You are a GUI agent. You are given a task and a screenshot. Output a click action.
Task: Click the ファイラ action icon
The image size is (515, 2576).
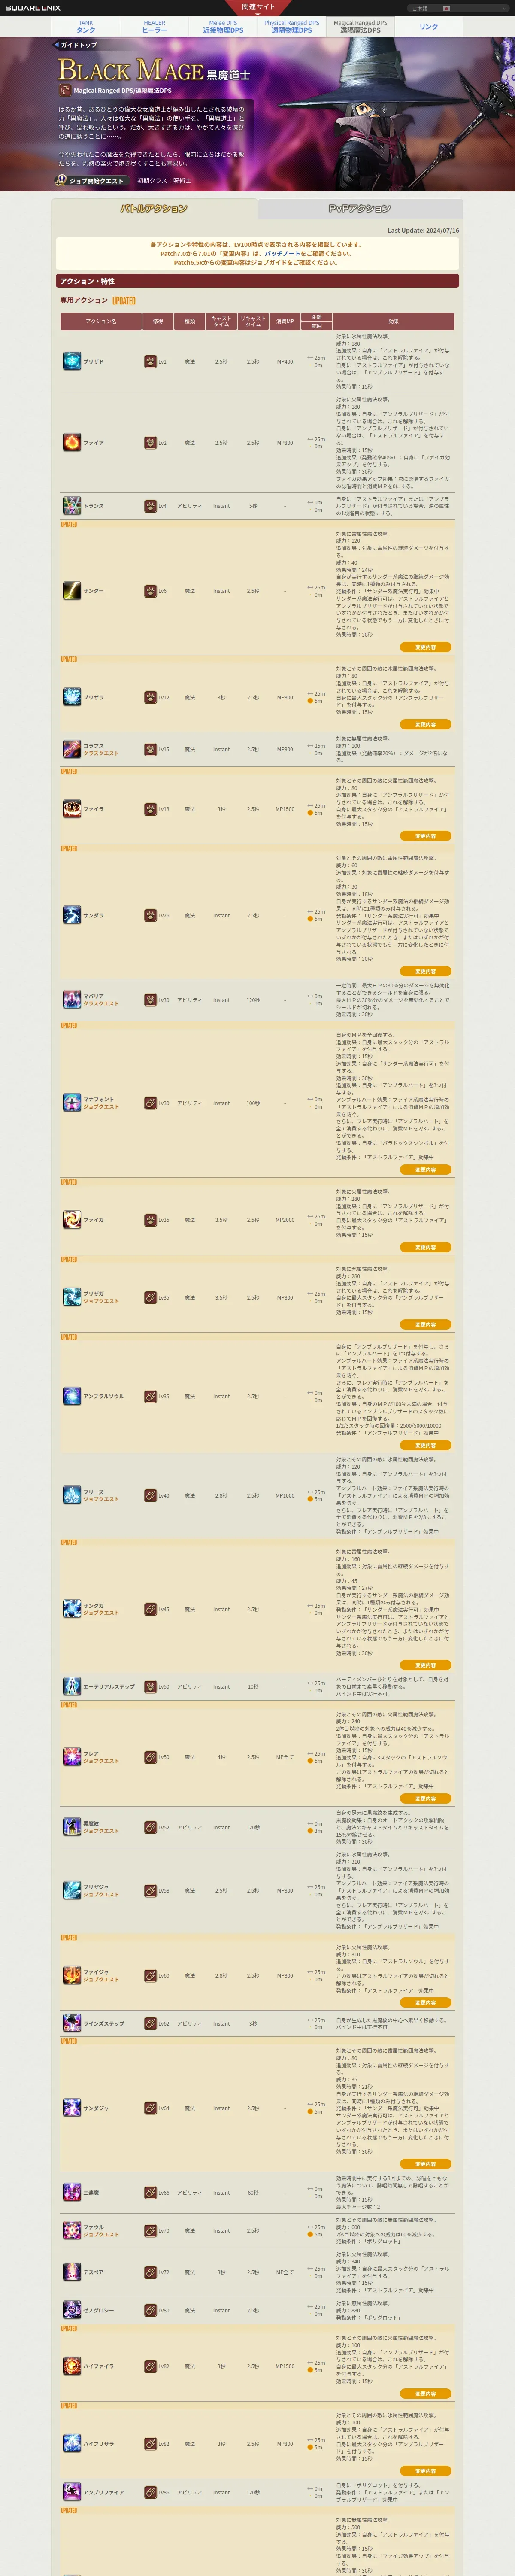pyautogui.click(x=72, y=809)
